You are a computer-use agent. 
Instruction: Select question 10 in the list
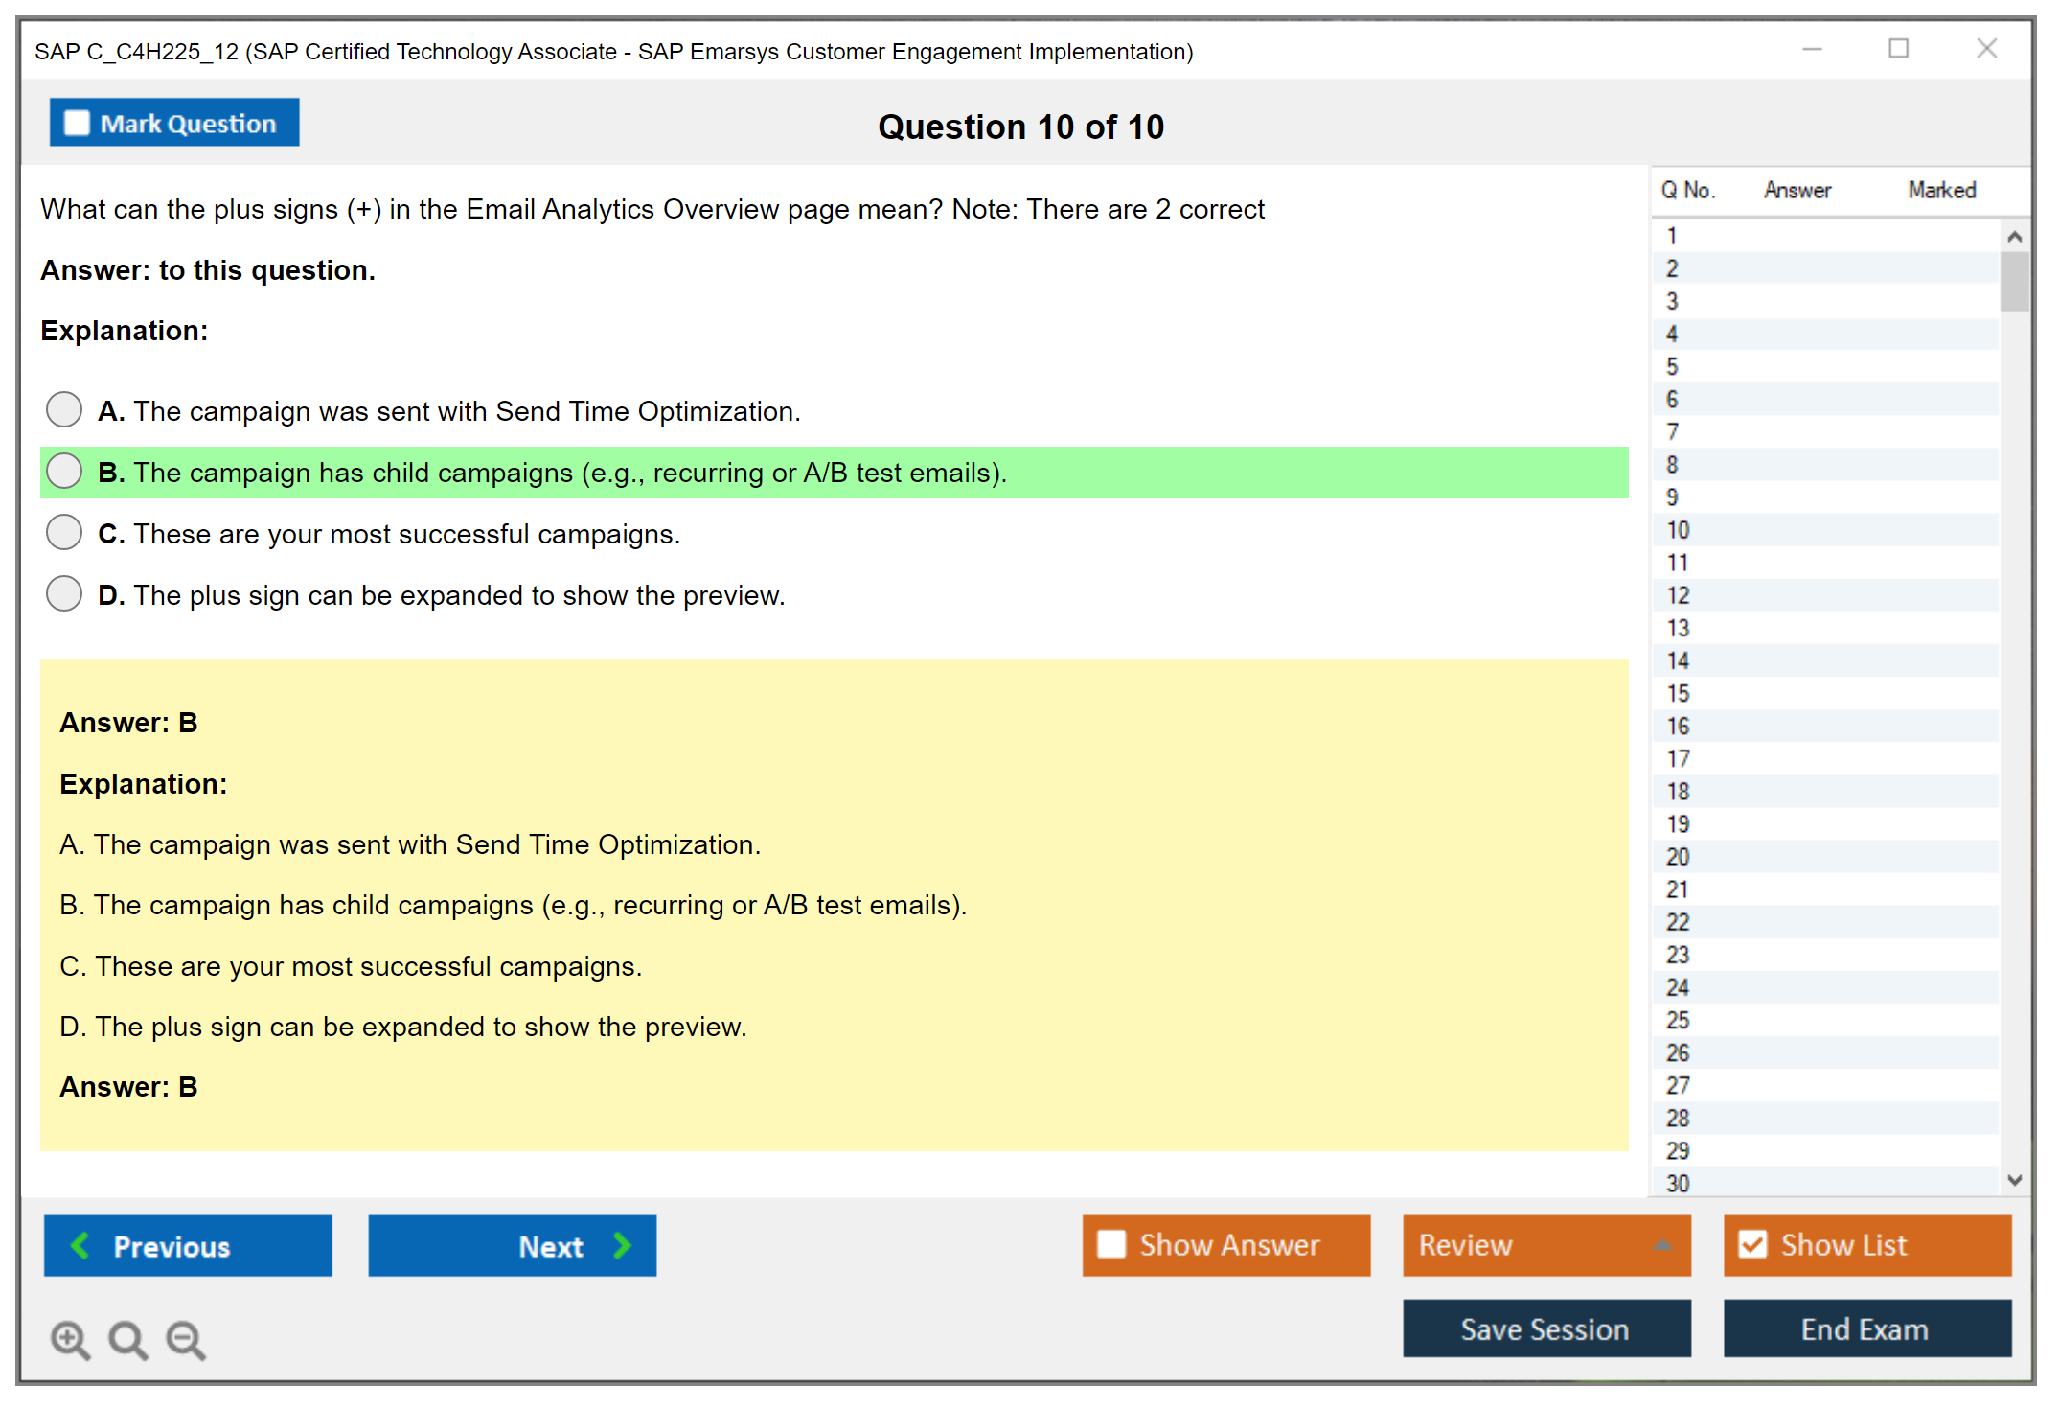1678,530
